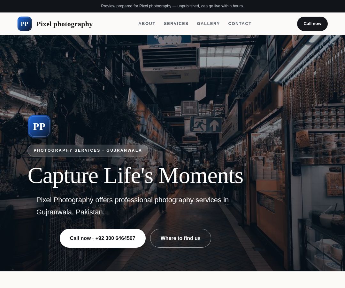Viewport: 345px width, 288px height.
Task: Click the PP logo icon in header
Action: click(24, 24)
